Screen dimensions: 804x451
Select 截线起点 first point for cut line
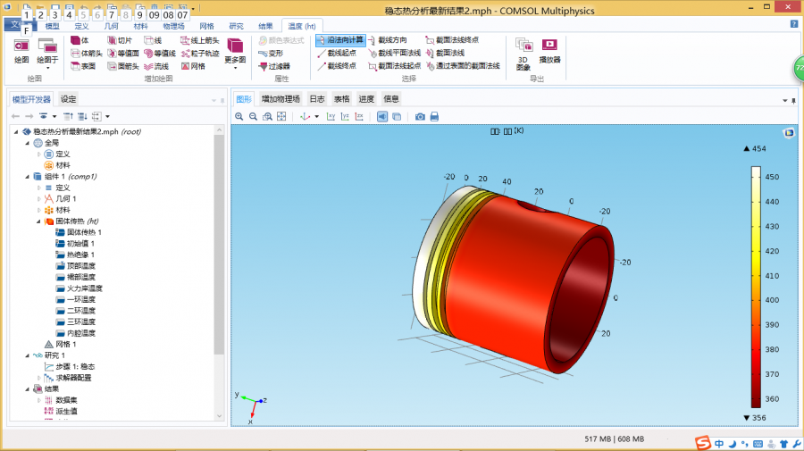tap(337, 54)
